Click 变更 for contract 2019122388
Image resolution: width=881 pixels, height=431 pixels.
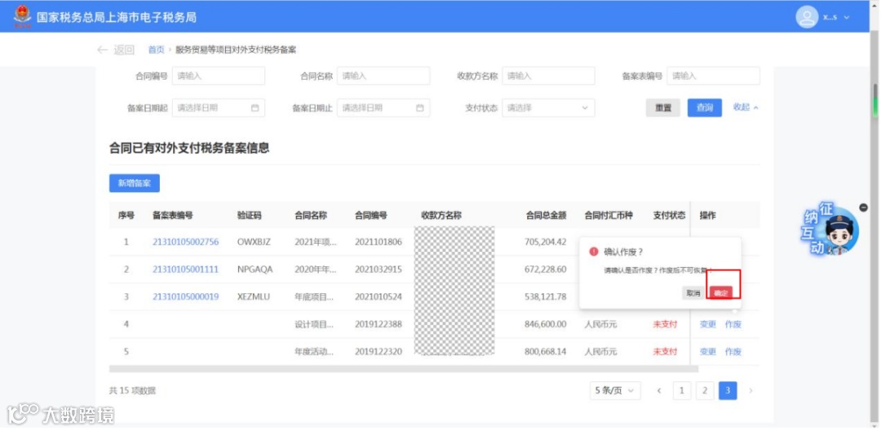708,324
